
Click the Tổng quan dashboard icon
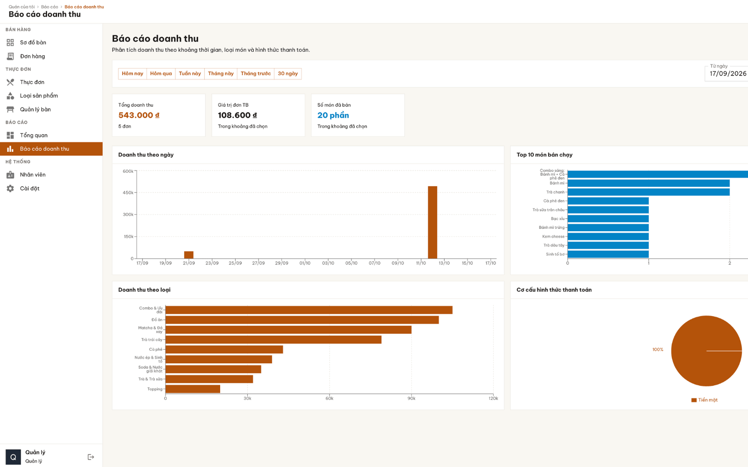tap(10, 135)
